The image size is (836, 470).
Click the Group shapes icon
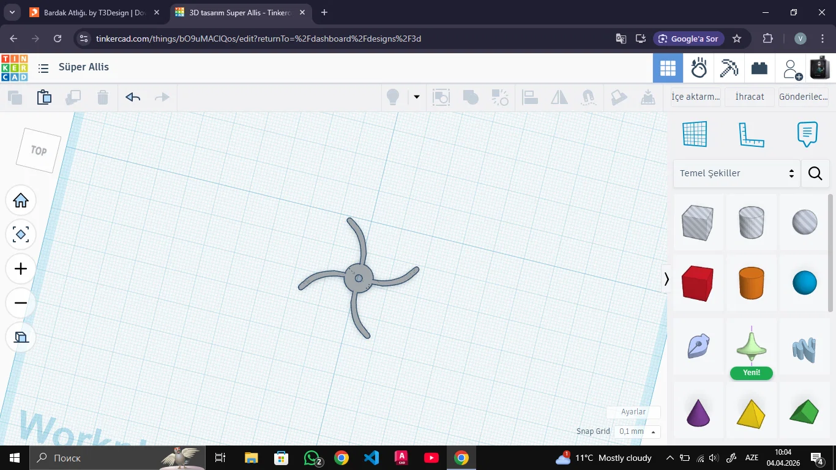[441, 97]
